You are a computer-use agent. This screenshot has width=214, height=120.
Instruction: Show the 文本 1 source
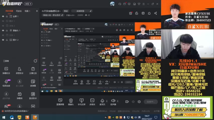coord(3,35)
